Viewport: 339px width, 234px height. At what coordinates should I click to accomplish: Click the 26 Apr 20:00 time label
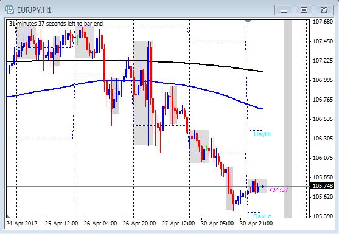coord(139,224)
